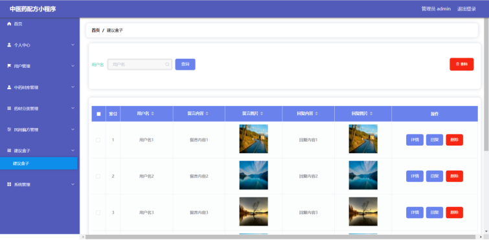Click the 留言内容1 cell

click(199, 140)
